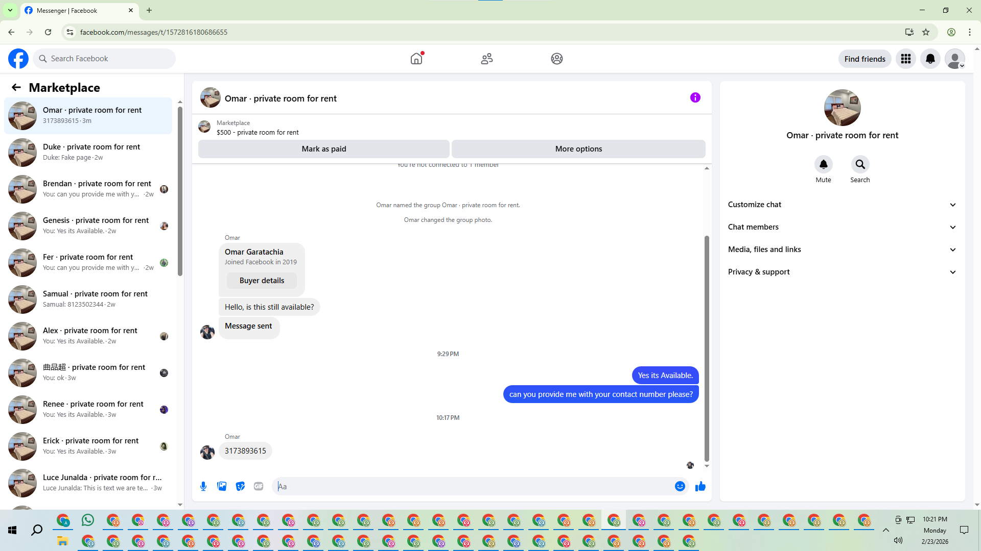Search in conversation magnifier icon
The width and height of the screenshot is (981, 551).
click(860, 164)
